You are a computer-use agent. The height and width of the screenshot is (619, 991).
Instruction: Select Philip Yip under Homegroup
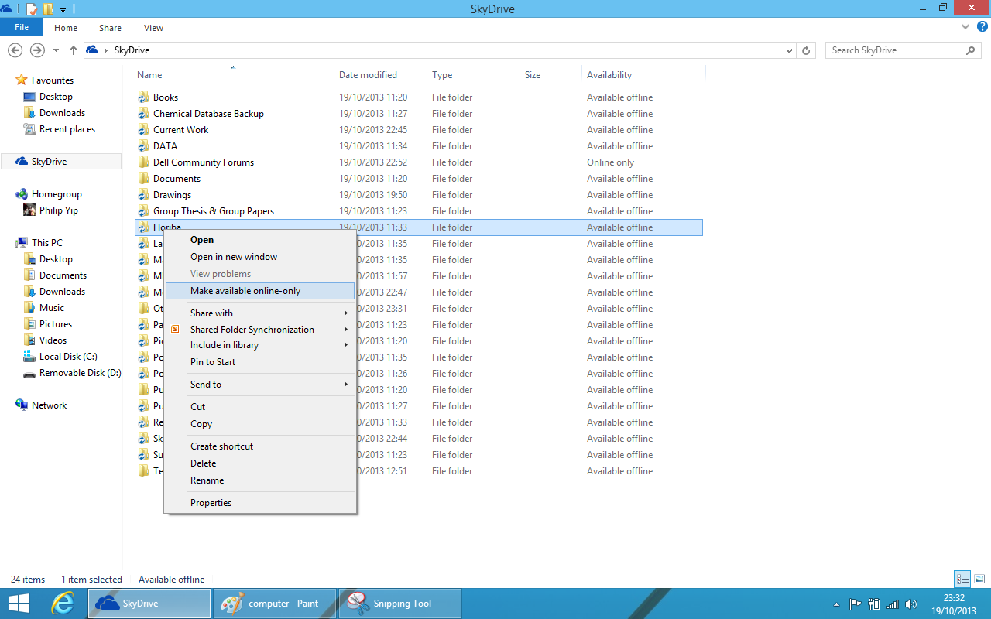pos(59,210)
